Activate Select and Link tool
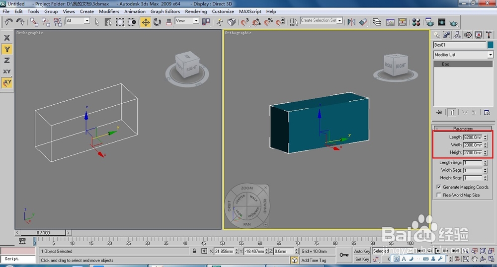The width and height of the screenshot is (497, 267). point(34,22)
